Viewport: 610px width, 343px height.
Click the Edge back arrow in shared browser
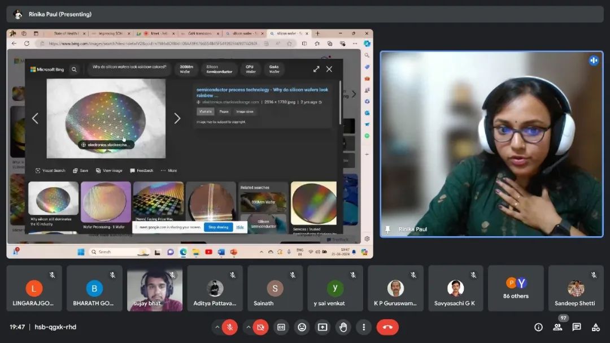14,44
